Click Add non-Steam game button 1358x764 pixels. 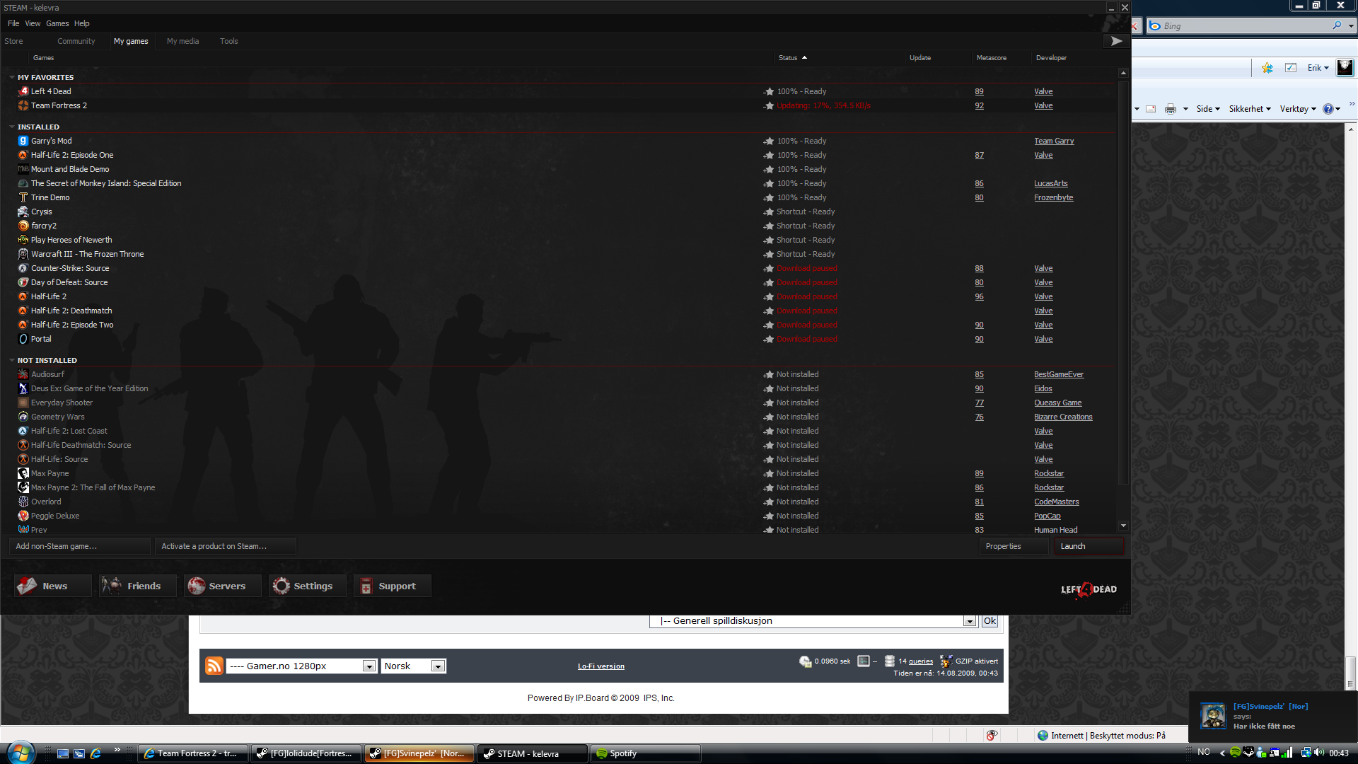[79, 546]
